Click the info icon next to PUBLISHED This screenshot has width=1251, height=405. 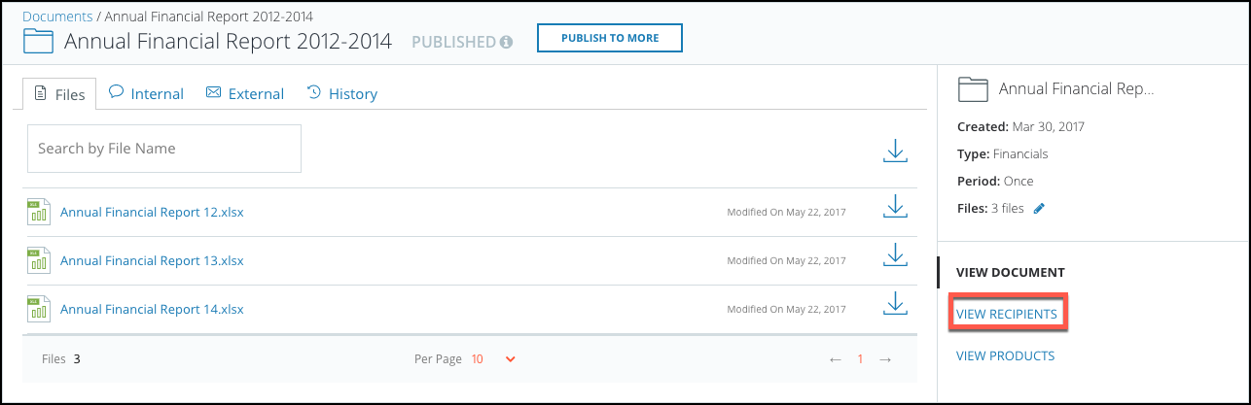506,42
